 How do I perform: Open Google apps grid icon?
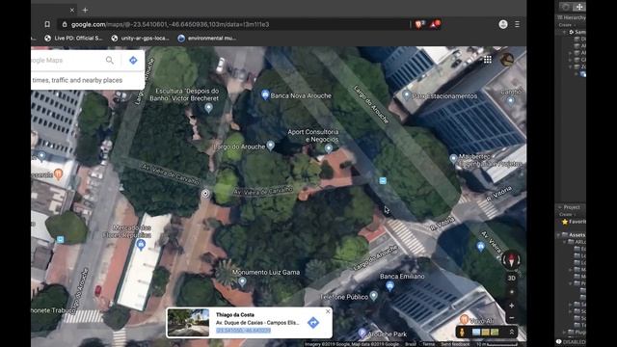coord(488,60)
